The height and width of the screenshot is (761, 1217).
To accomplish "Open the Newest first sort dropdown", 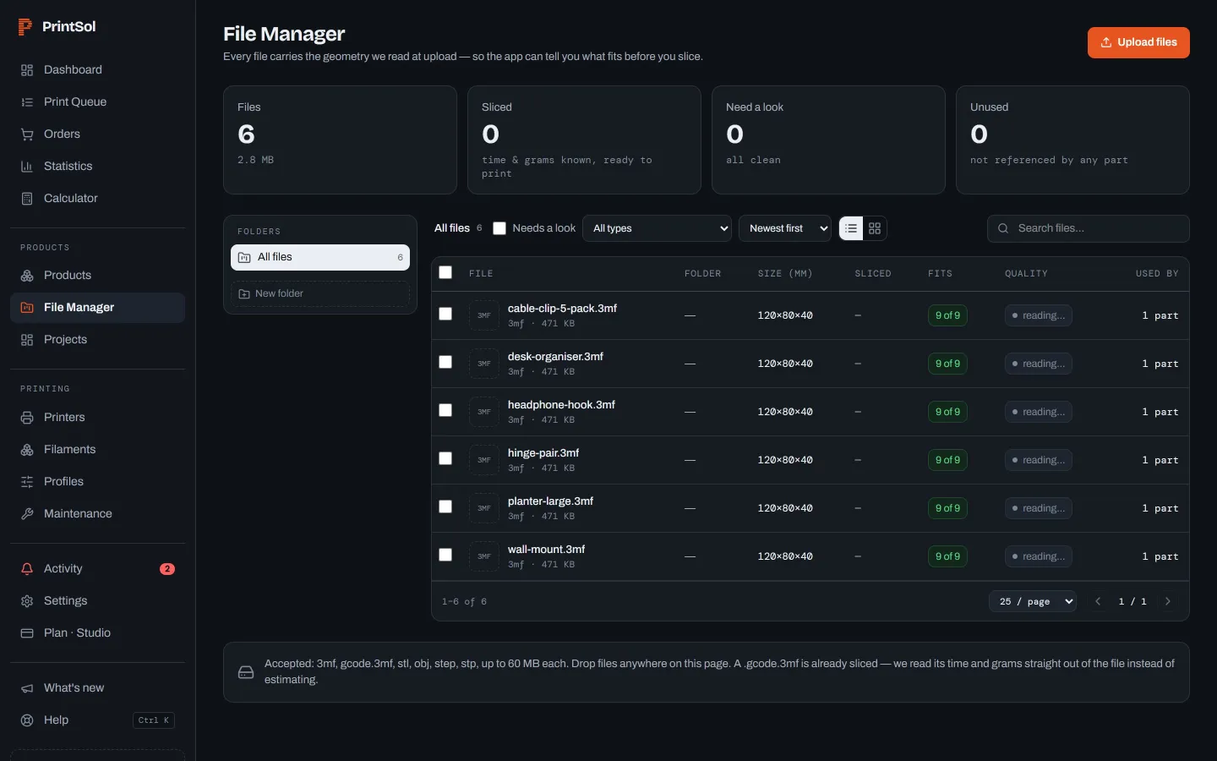I will [785, 228].
